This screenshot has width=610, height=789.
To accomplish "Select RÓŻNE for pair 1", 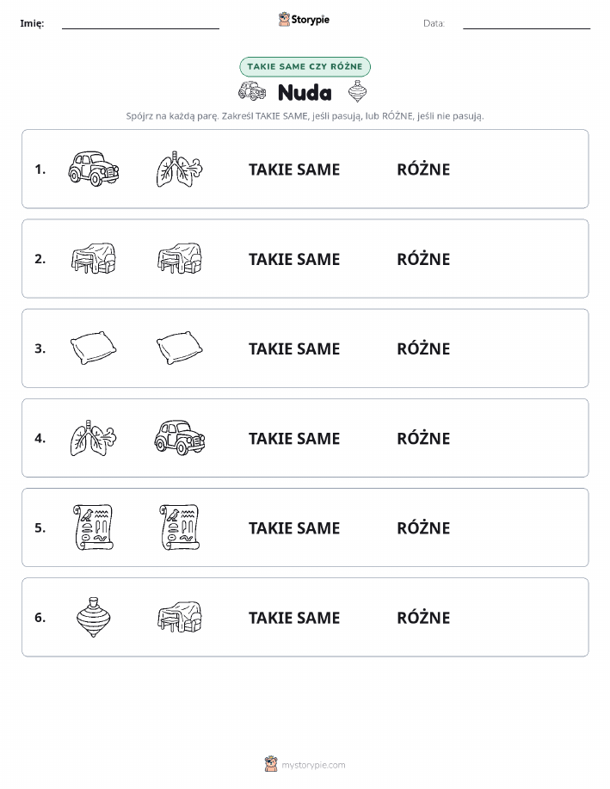I will point(423,170).
